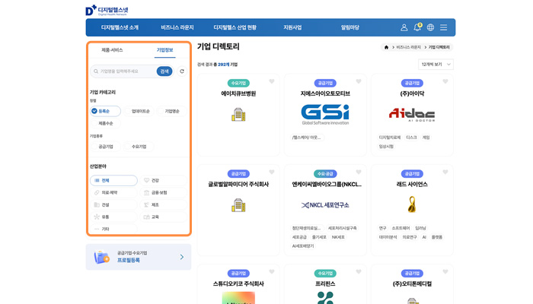The height and width of the screenshot is (304, 533).
Task: Select 업데이트순 sort option
Action: click(139, 111)
